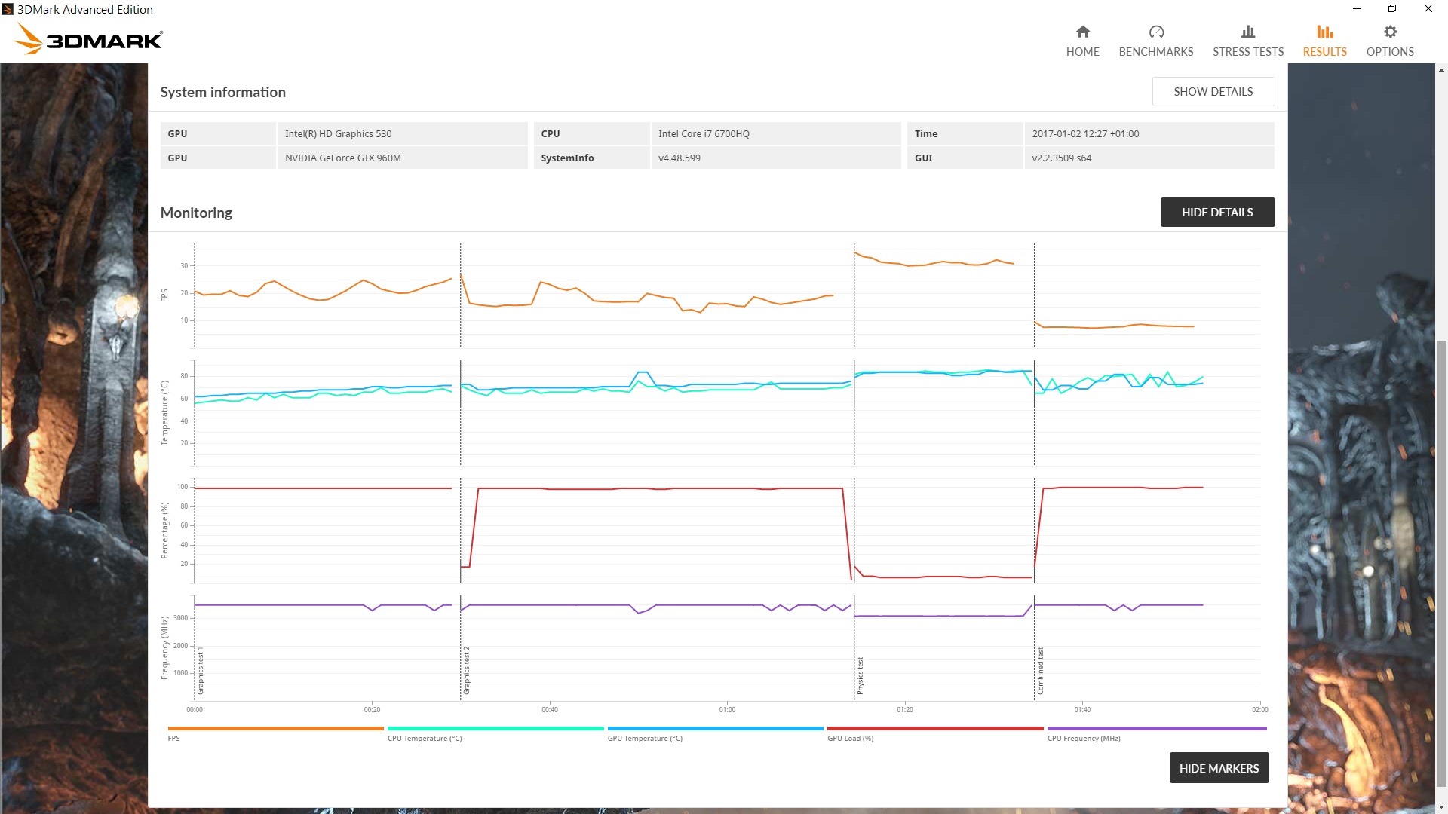Toggle the GPU Load red legend bar
Viewport: 1448px width, 814px height.
935,728
